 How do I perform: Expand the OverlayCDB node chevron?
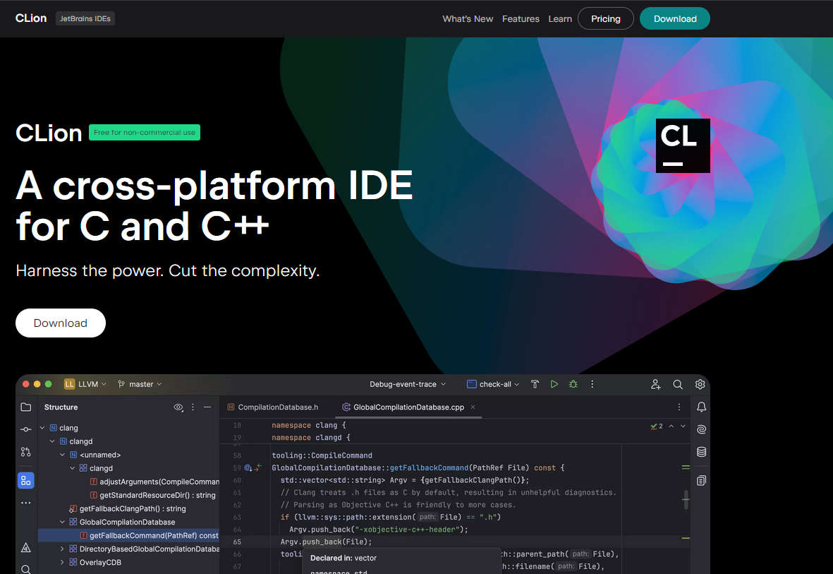(62, 562)
